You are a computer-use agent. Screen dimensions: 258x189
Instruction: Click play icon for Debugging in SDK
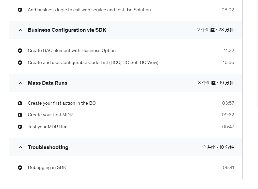pos(20,168)
